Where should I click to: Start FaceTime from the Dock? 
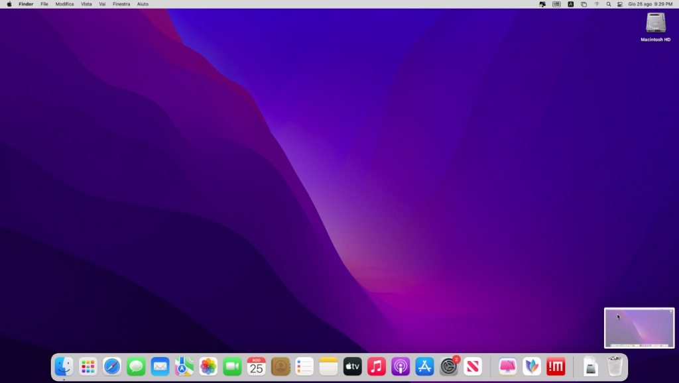point(232,366)
